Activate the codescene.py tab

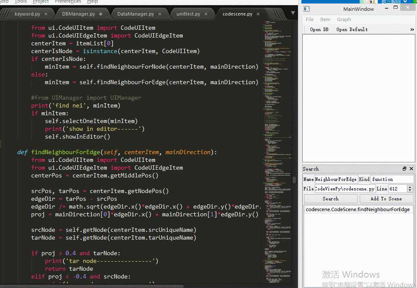click(x=237, y=14)
